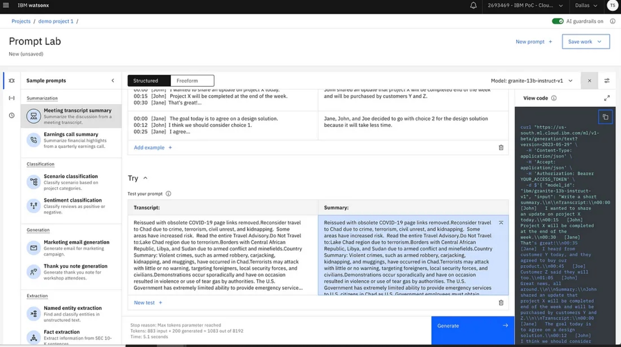Open the Save work dropdown
The height and width of the screenshot is (347, 621).
click(586, 42)
